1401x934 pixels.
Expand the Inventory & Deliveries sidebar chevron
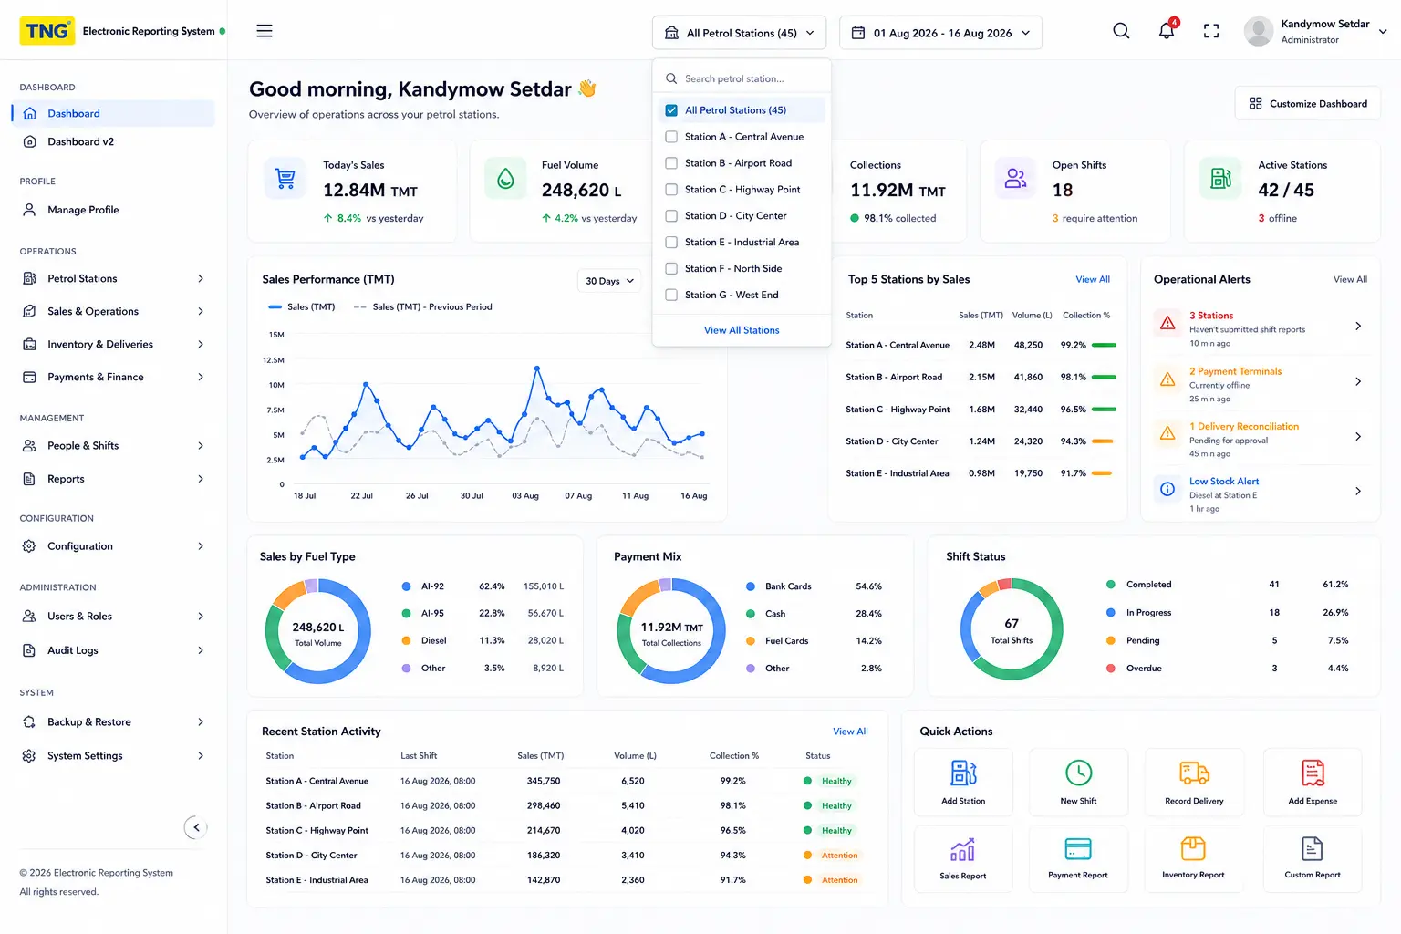201,345
